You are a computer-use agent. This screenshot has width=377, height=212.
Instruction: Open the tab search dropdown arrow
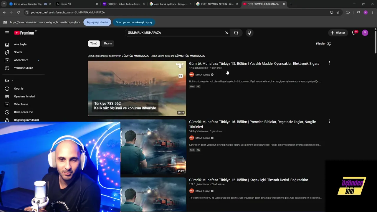pos(4,4)
